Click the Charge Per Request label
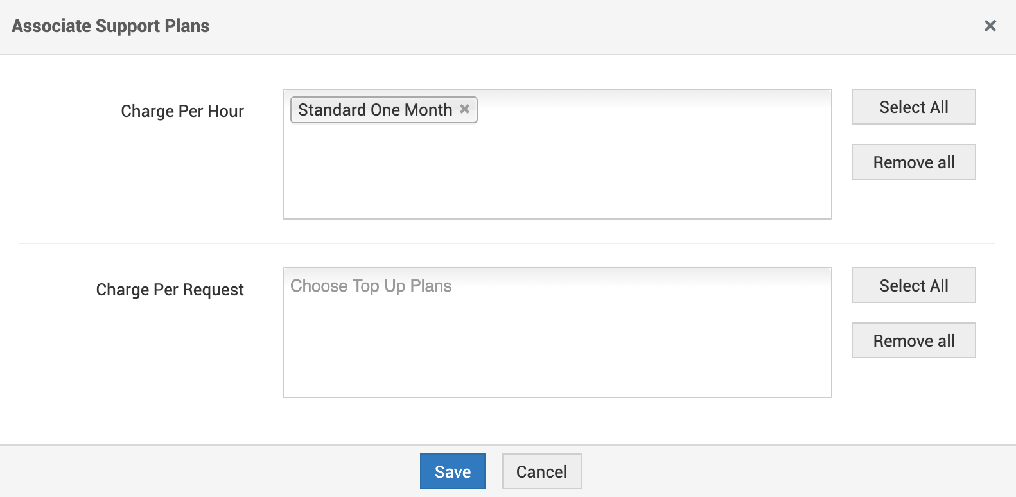 click(170, 290)
